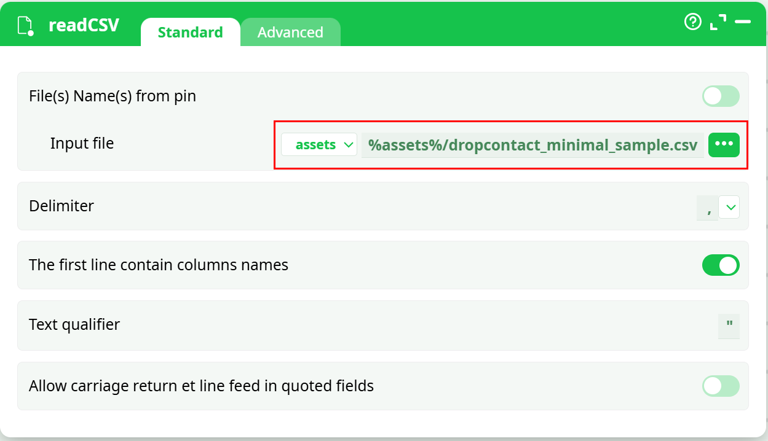This screenshot has height=441, width=768.
Task: Open the Advanced tab
Action: (290, 33)
